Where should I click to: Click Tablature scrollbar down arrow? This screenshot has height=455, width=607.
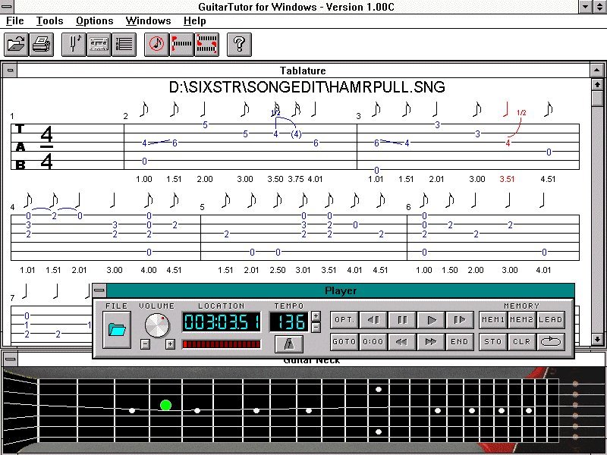tap(597, 339)
